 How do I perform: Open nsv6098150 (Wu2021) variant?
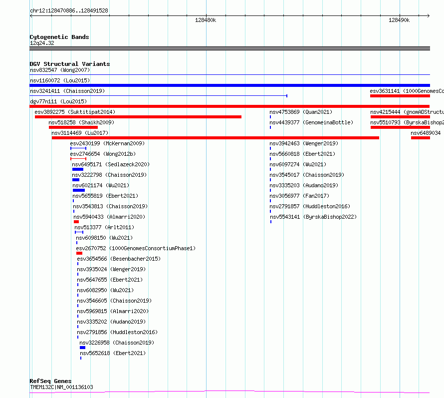(104, 238)
